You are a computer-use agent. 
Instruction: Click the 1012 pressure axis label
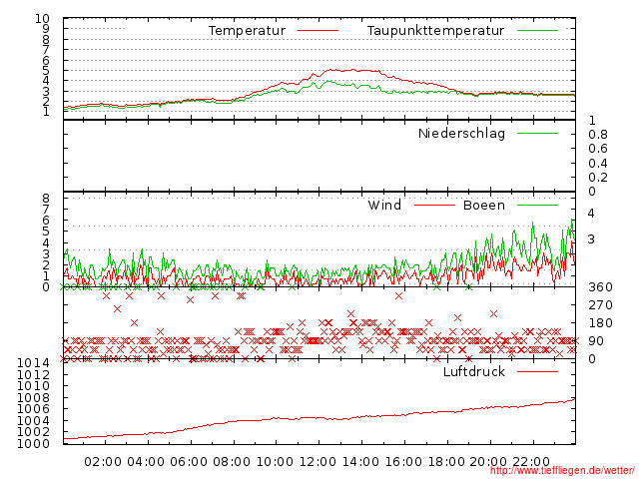point(33,374)
